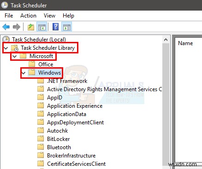Select the AppxDeploymentClient label
Screen dimensions: 202x169
tap(76, 122)
